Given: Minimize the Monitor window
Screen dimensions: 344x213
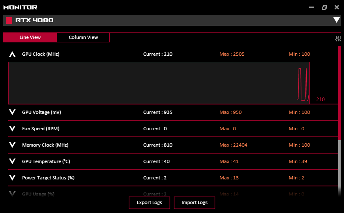Looking at the screenshot, I should 312,7.
